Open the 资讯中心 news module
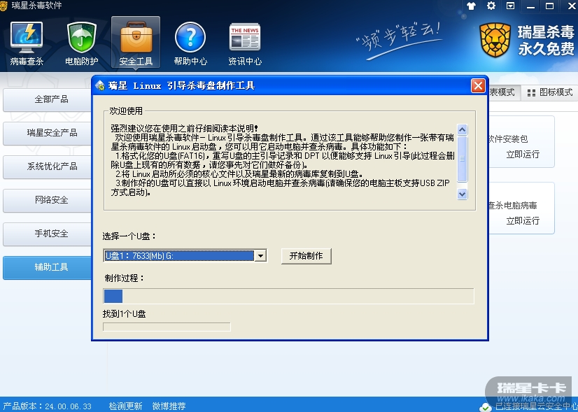The image size is (578, 412). [245, 43]
